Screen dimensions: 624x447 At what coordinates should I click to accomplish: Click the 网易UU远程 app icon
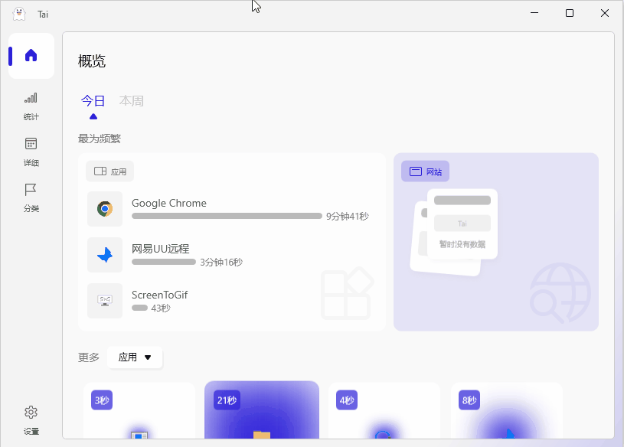pyautogui.click(x=105, y=255)
